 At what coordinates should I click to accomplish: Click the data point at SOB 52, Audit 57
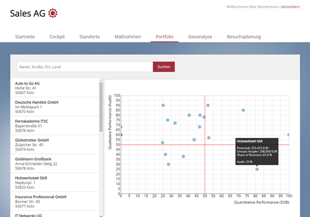pos(209,138)
